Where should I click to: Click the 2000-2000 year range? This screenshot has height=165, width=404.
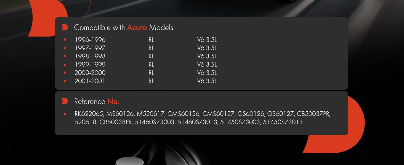click(90, 73)
